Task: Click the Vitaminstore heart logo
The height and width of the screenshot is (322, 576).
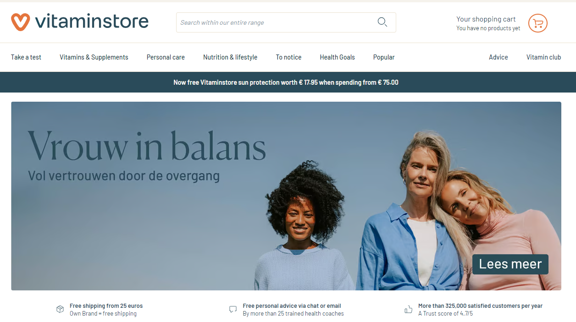Action: 21,22
